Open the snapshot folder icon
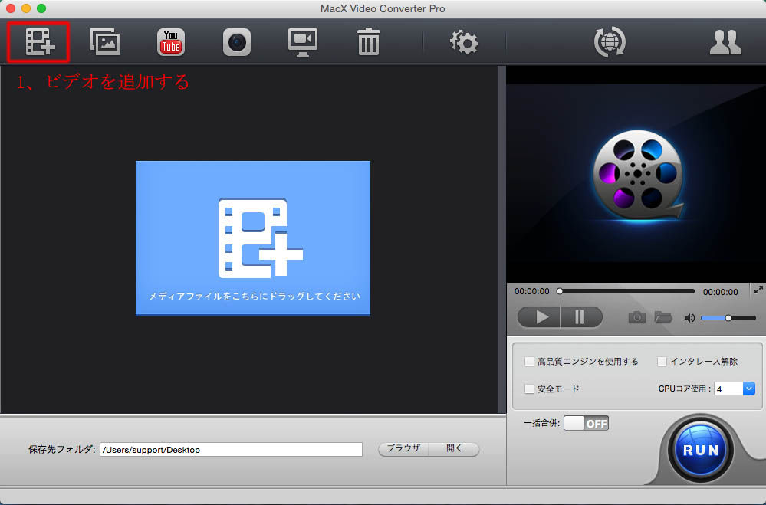The image size is (766, 505). pos(663,317)
